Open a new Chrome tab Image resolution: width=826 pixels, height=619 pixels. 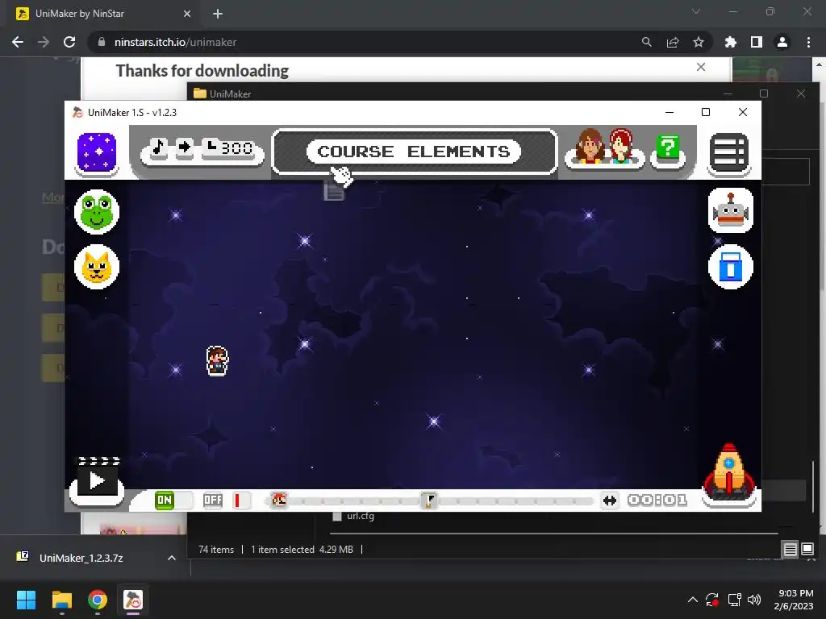point(218,14)
